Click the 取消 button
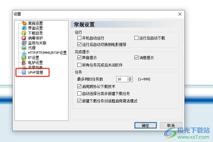The width and height of the screenshot is (213, 142). pyautogui.click(x=171, y=125)
